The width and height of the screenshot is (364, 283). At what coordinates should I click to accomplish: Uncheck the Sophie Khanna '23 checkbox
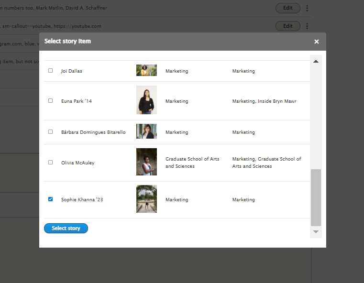50,199
